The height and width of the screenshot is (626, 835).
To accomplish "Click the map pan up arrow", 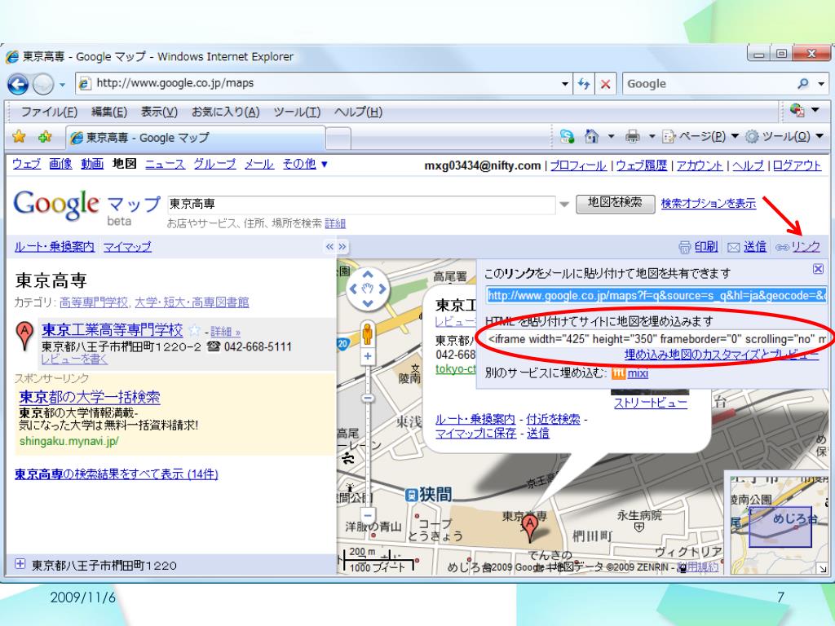I will 368,275.
